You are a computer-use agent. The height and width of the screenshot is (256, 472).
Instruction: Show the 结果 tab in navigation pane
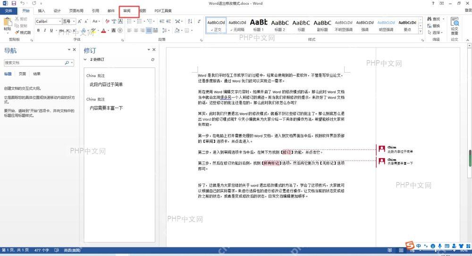37,74
